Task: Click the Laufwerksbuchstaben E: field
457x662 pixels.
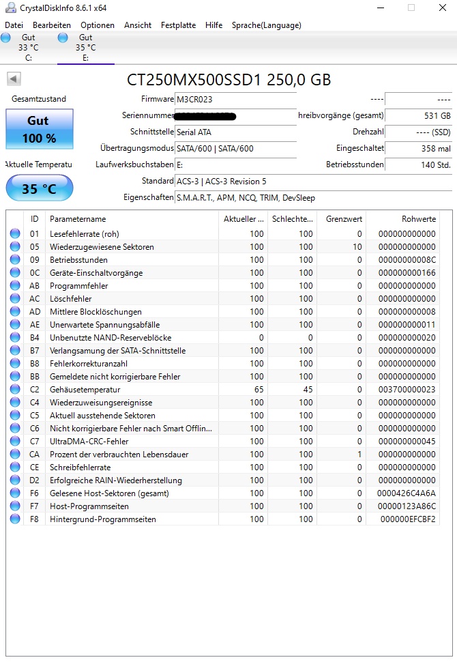Action: click(x=236, y=164)
